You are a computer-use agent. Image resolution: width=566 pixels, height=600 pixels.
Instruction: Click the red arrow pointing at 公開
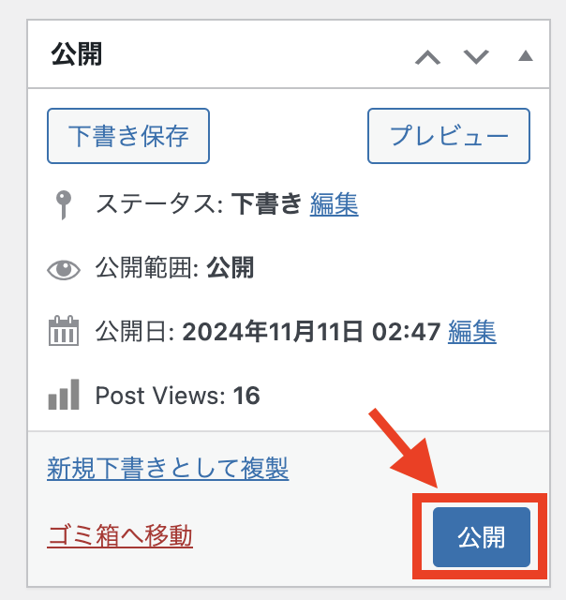[x=405, y=448]
